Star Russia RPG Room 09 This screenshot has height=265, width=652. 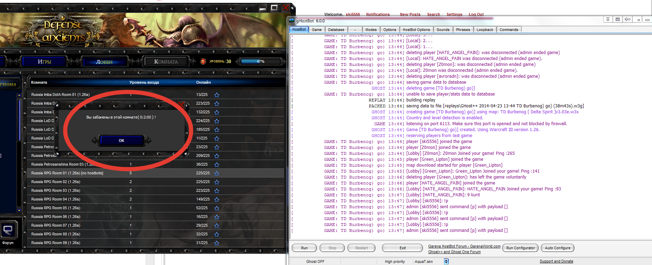point(217,243)
